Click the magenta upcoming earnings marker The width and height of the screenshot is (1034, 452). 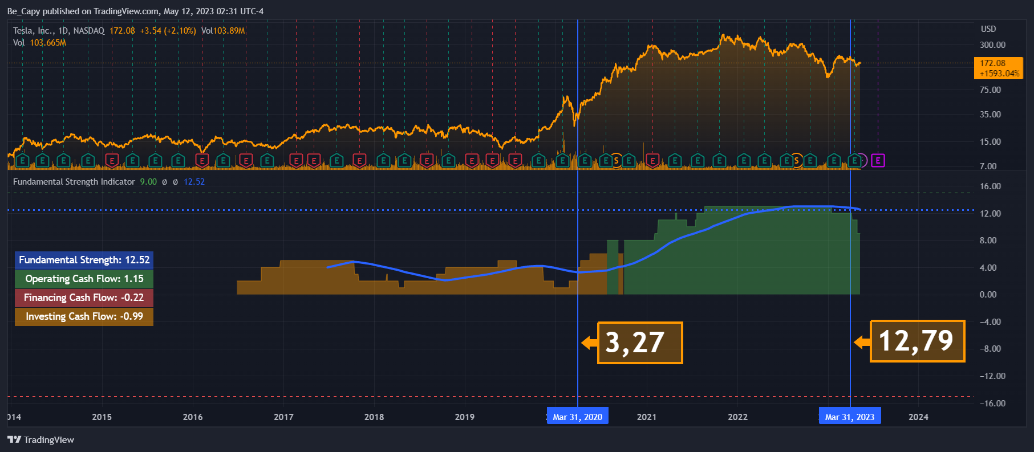878,161
